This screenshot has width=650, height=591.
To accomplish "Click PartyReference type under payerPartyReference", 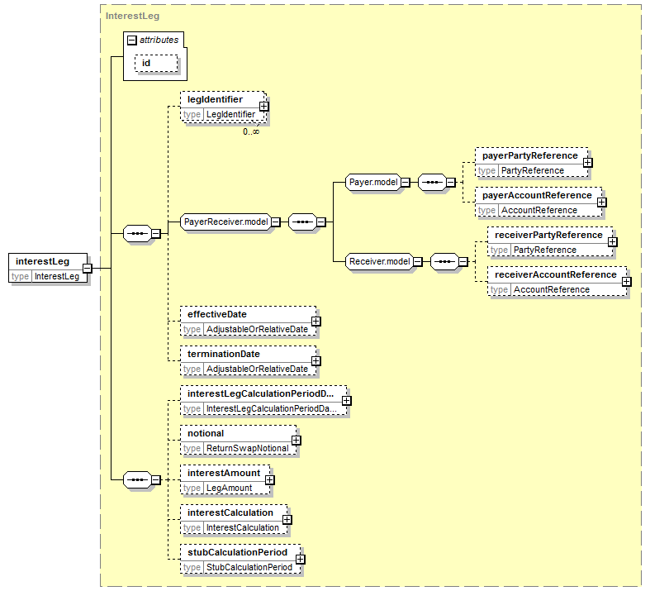I will click(533, 170).
